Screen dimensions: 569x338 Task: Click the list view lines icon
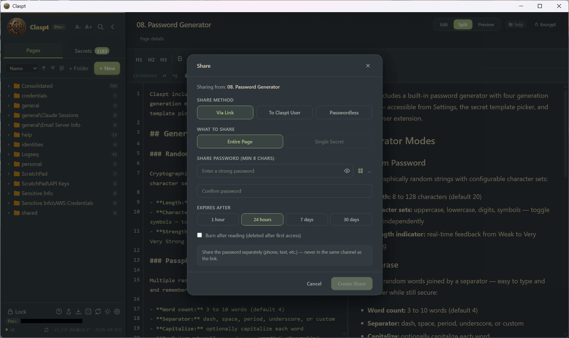click(x=62, y=68)
